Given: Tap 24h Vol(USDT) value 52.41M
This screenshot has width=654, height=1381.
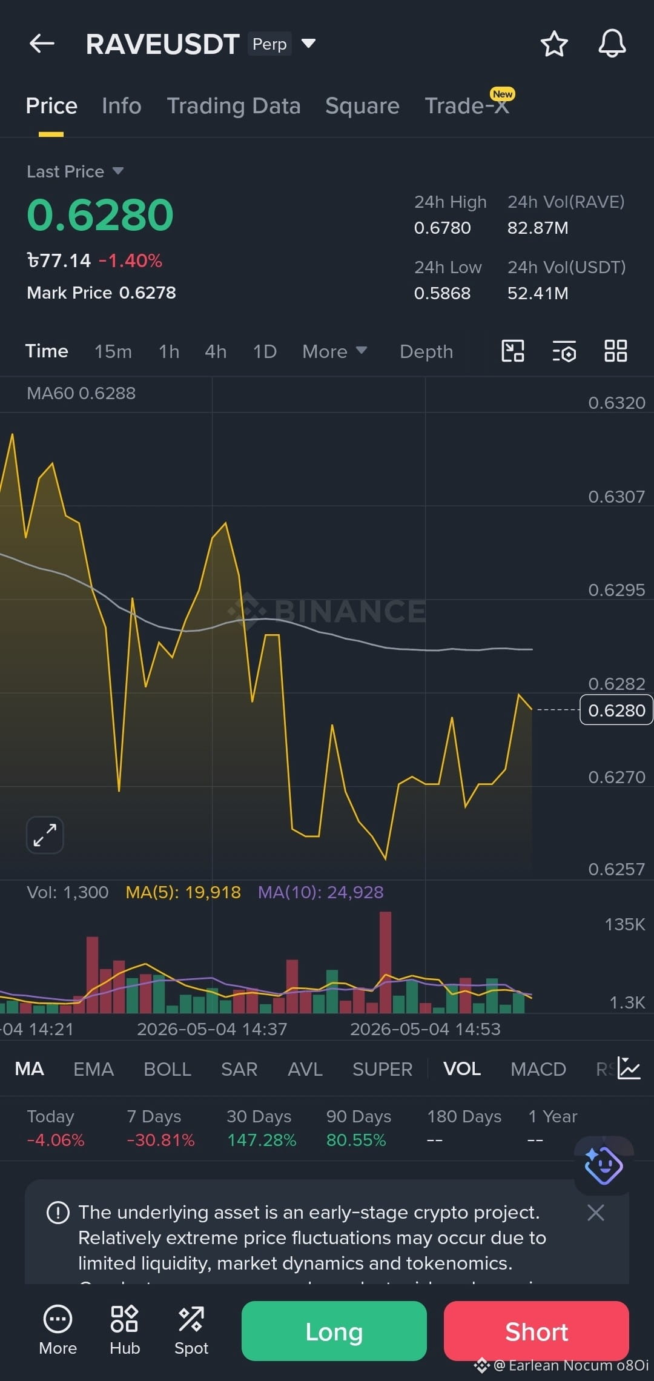Looking at the screenshot, I should [538, 293].
